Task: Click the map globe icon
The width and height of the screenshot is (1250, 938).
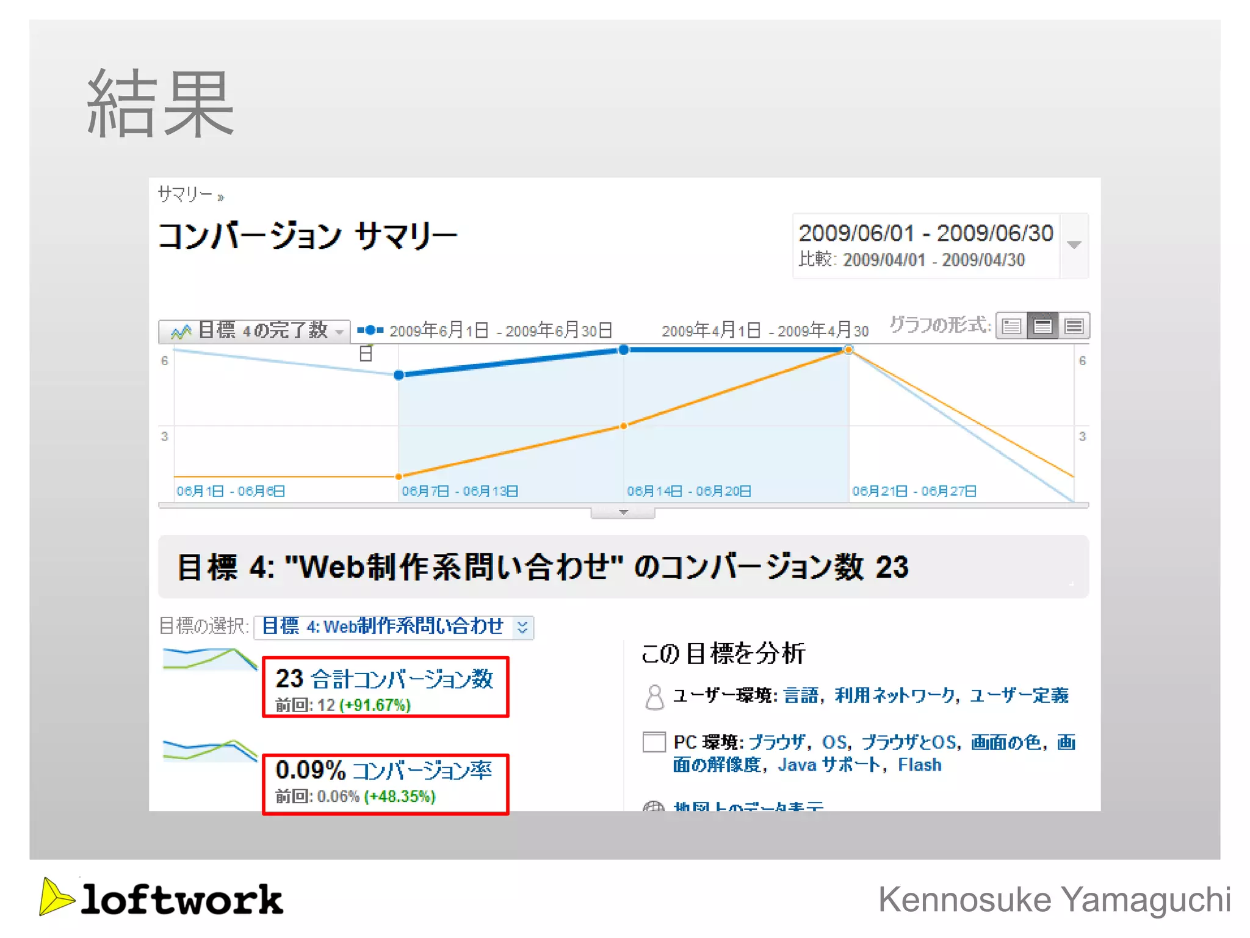Action: (654, 807)
